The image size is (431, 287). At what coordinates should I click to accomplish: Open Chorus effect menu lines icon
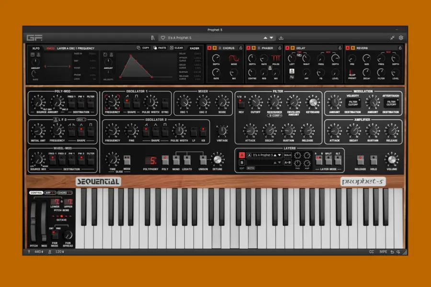pyautogui.click(x=220, y=48)
